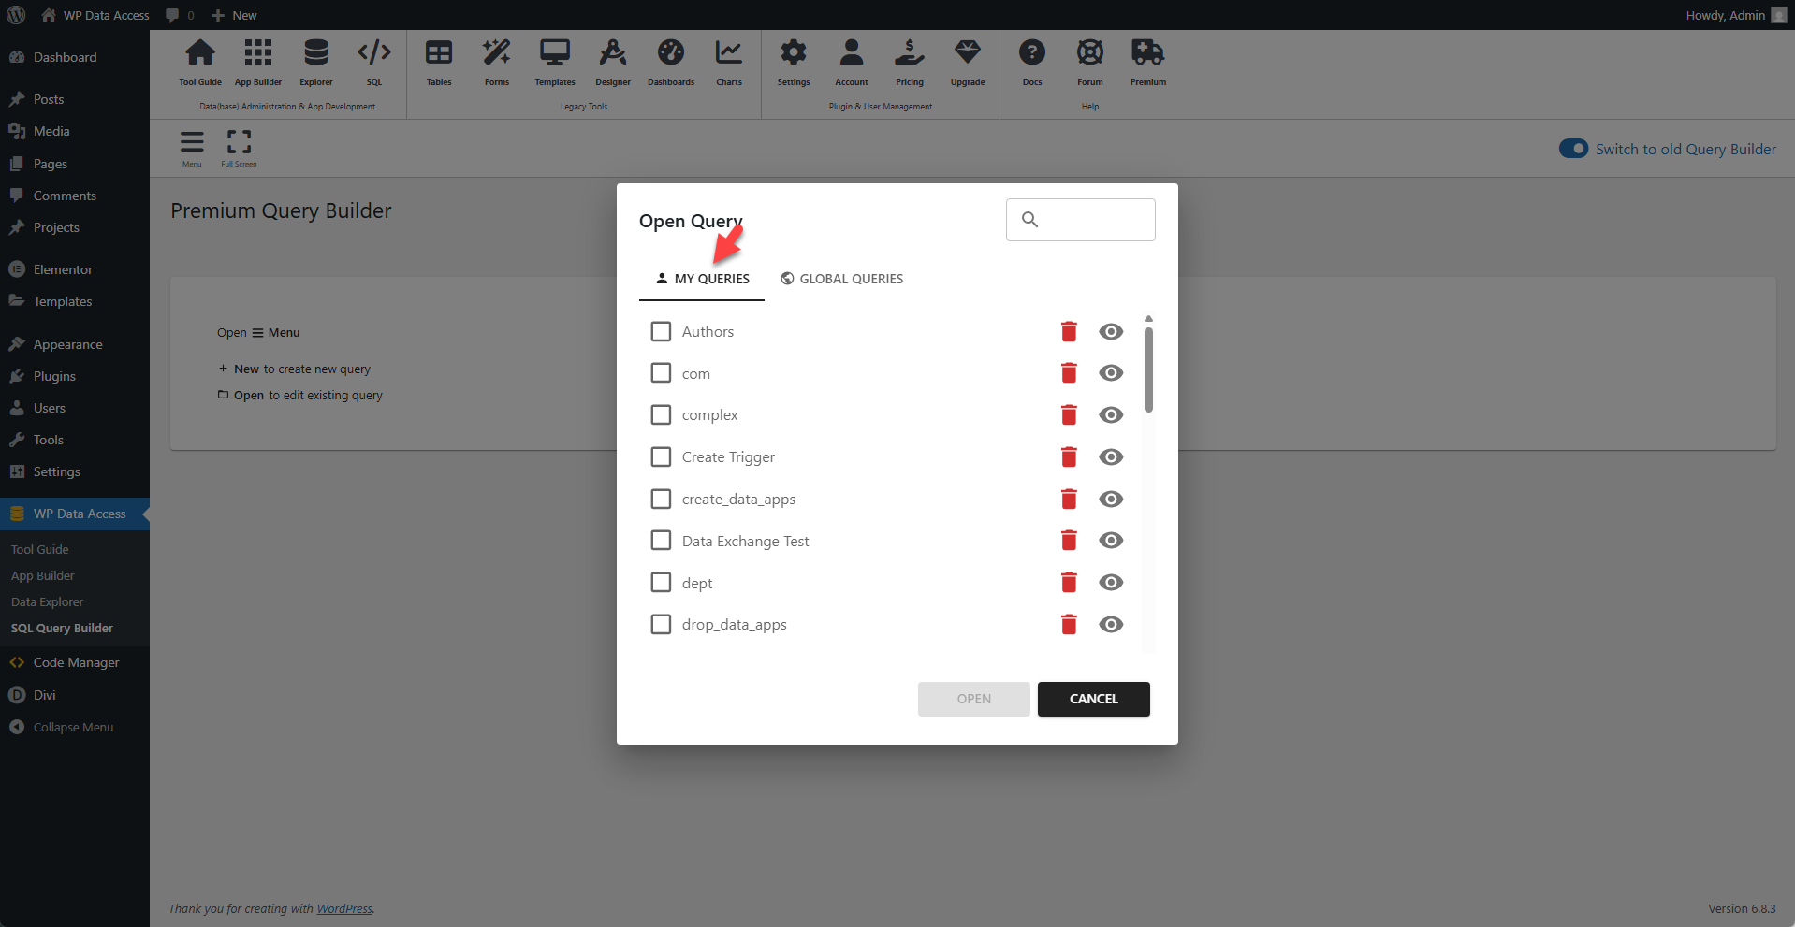This screenshot has width=1795, height=927.
Task: Open the Dashboards legacy tool
Action: (671, 62)
